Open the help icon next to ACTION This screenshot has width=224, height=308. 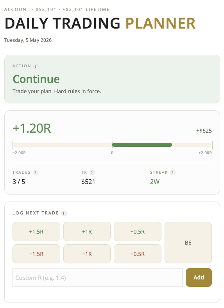36,67
